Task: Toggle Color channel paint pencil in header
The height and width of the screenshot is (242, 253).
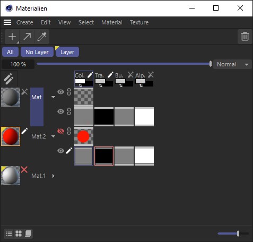Action: [90, 75]
